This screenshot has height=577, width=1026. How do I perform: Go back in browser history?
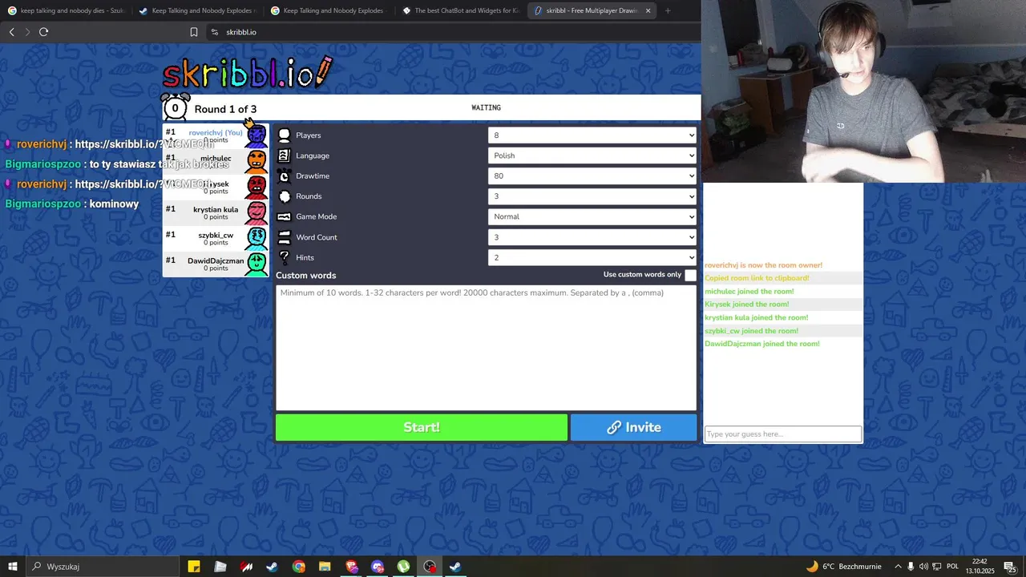(11, 32)
